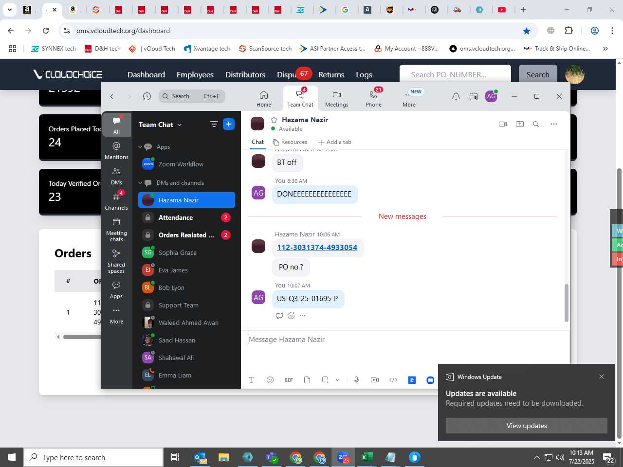The width and height of the screenshot is (623, 467).
Task: Search within the Hazama Nazir chat
Action: tap(536, 124)
